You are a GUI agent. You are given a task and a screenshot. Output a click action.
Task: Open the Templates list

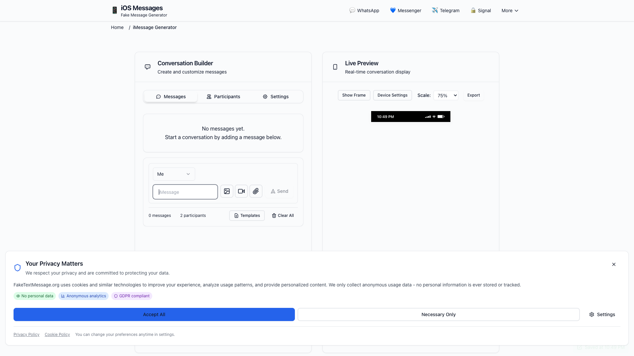[x=247, y=216]
